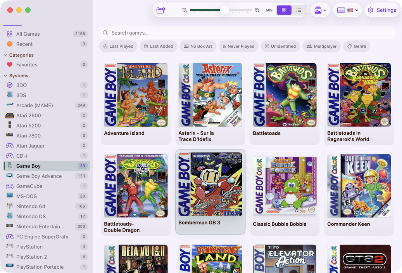402x273 pixels.
Task: Click the Game Boy Advance icon
Action: [9, 176]
